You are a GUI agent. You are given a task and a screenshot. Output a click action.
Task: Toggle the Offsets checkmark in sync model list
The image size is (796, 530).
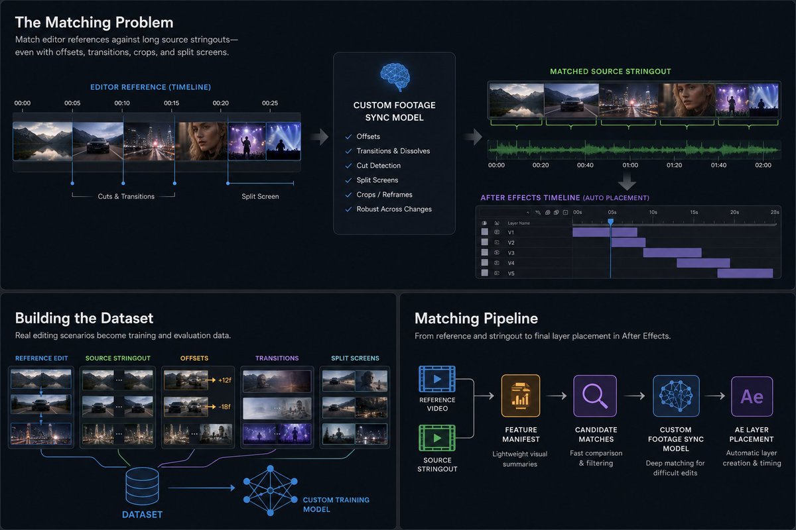(x=349, y=136)
